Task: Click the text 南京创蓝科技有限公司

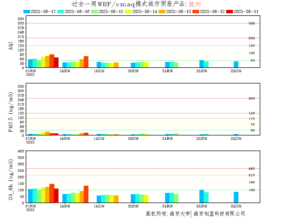Action: pos(219,213)
